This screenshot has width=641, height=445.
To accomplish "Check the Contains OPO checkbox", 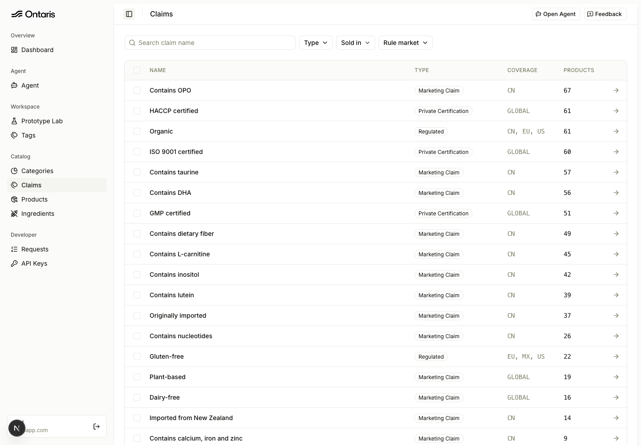I will [137, 90].
